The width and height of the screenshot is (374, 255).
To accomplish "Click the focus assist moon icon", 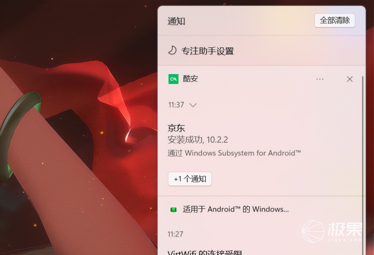I will [172, 51].
